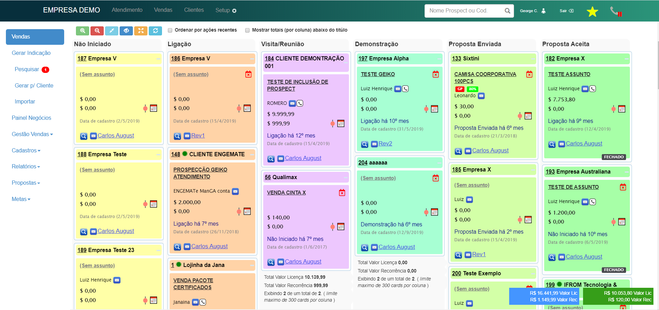Open the Atendimento menu
The height and width of the screenshot is (310, 659).
point(127,10)
